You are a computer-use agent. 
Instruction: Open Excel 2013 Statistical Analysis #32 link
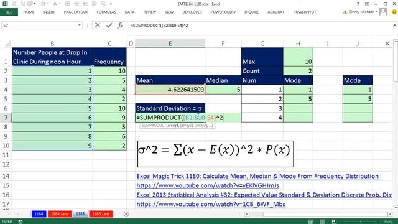click(264, 195)
